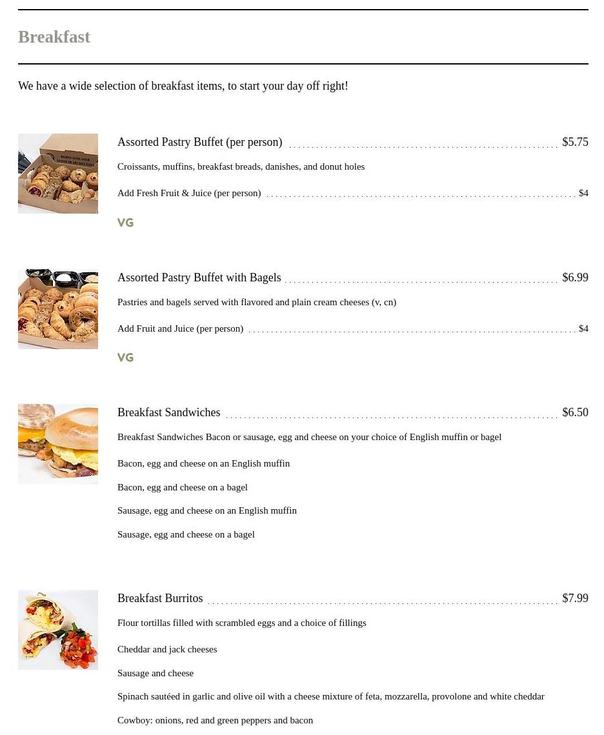Choose the Sausage and cheese burrito filling
This screenshot has height=735, width=604.
point(156,673)
